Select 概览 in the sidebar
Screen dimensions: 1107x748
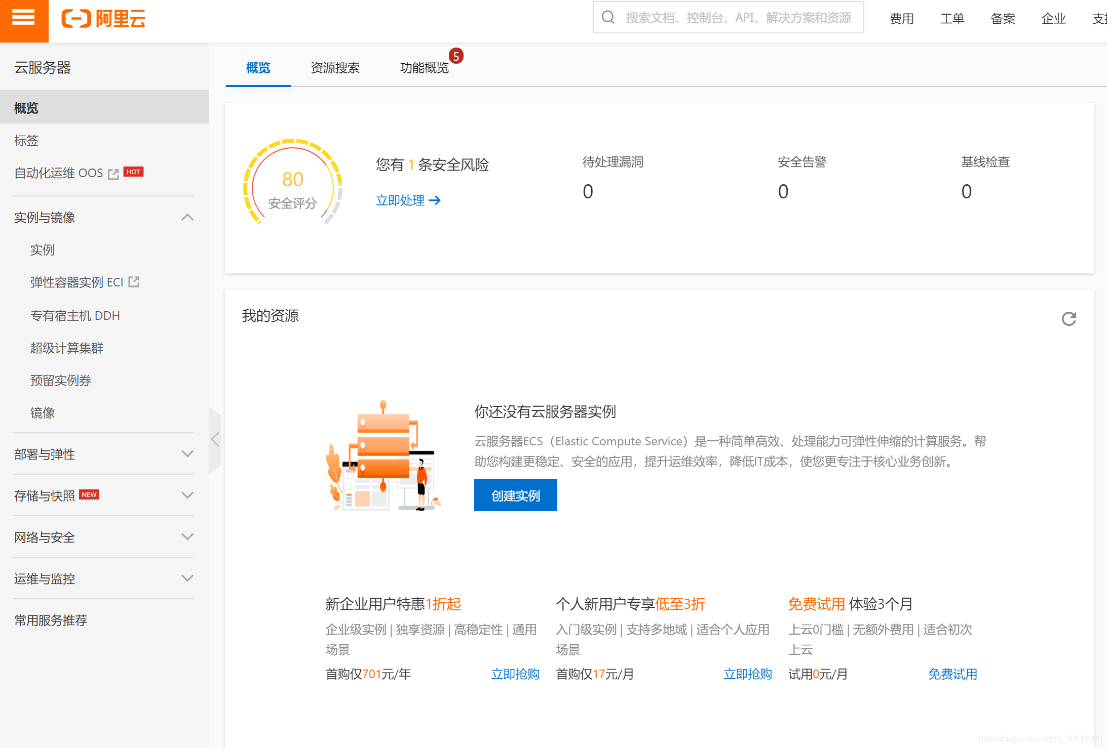pos(104,107)
